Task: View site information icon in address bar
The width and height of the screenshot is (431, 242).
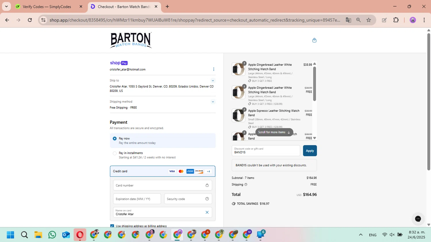Action: click(43, 20)
